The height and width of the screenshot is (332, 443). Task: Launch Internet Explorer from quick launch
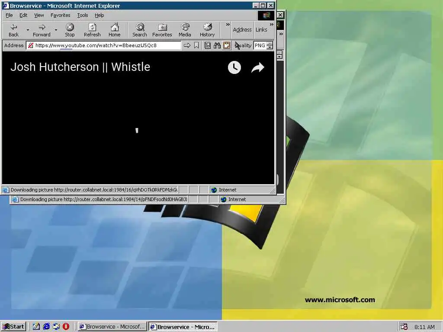click(46, 327)
